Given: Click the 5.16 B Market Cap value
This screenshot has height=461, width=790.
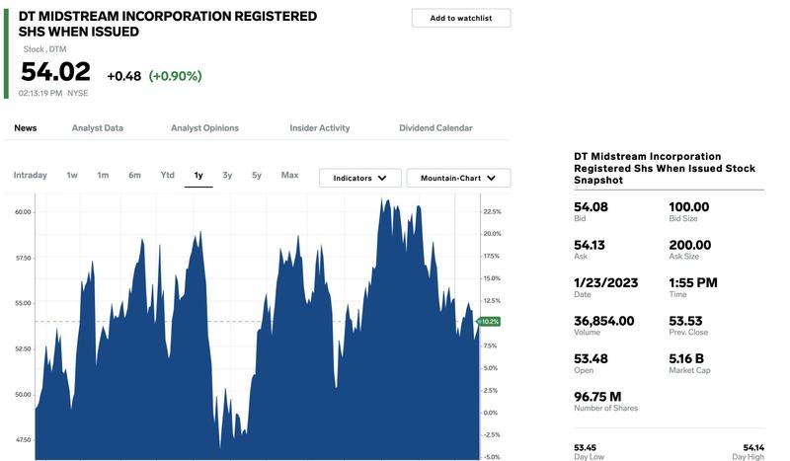Looking at the screenshot, I should point(686,358).
